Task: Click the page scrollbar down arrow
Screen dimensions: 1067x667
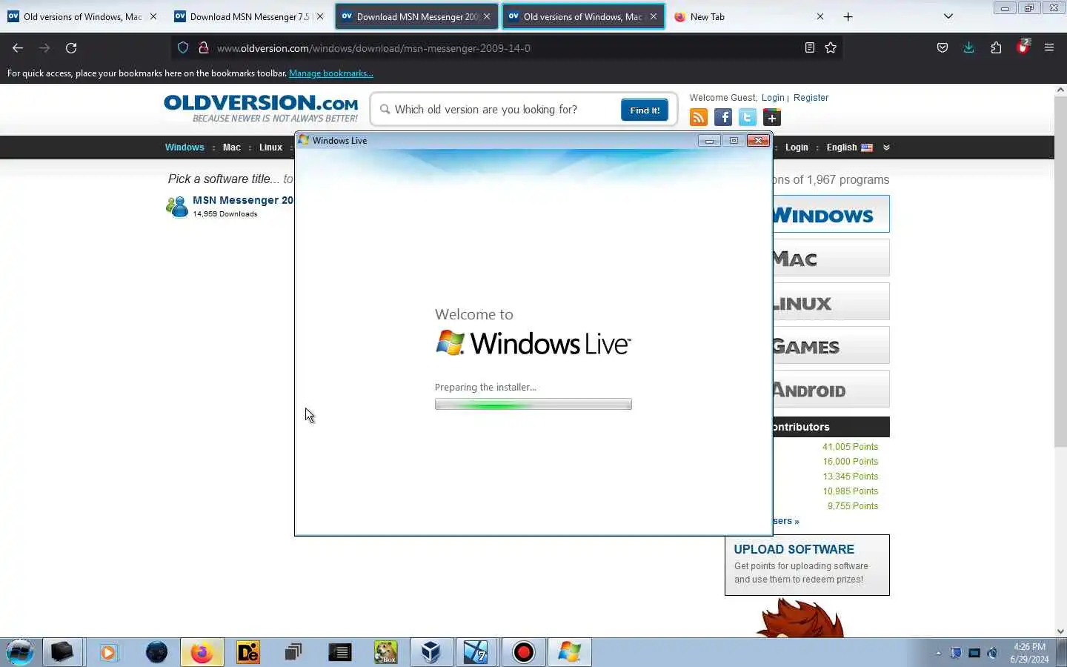Action: (1060, 631)
